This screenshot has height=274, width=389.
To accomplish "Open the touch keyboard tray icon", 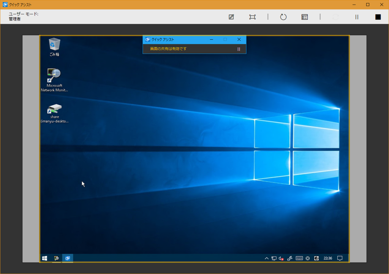I will point(299,258).
